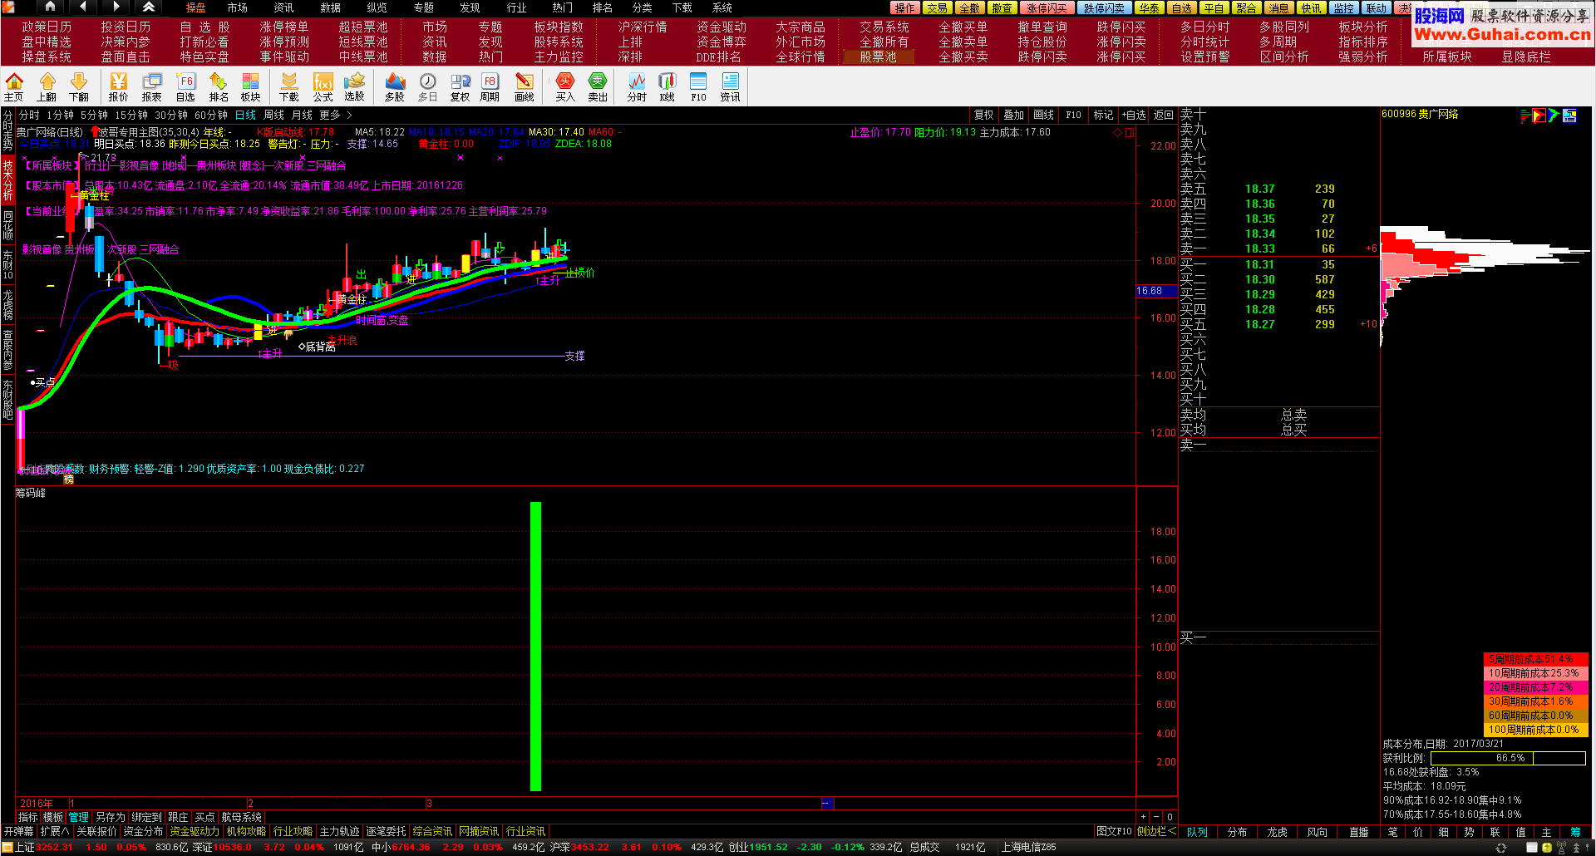Click the 多股 multi-stock icon
1596x856 pixels.
pos(395,86)
